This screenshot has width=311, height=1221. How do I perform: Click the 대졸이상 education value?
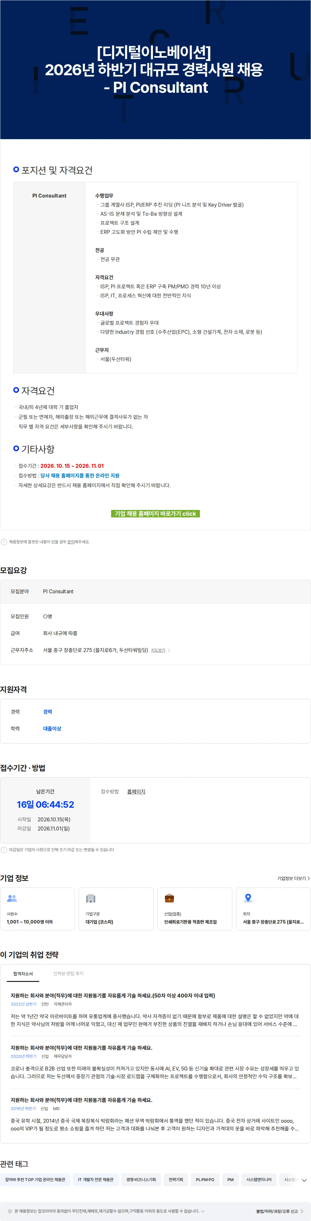tap(52, 729)
